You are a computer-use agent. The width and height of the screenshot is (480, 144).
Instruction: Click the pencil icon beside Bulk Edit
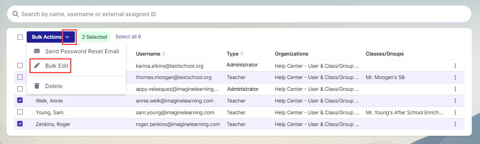pyautogui.click(x=37, y=66)
